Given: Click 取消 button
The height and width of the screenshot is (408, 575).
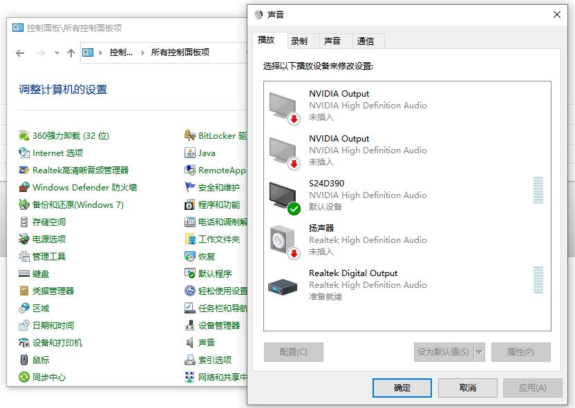Looking at the screenshot, I should point(468,388).
